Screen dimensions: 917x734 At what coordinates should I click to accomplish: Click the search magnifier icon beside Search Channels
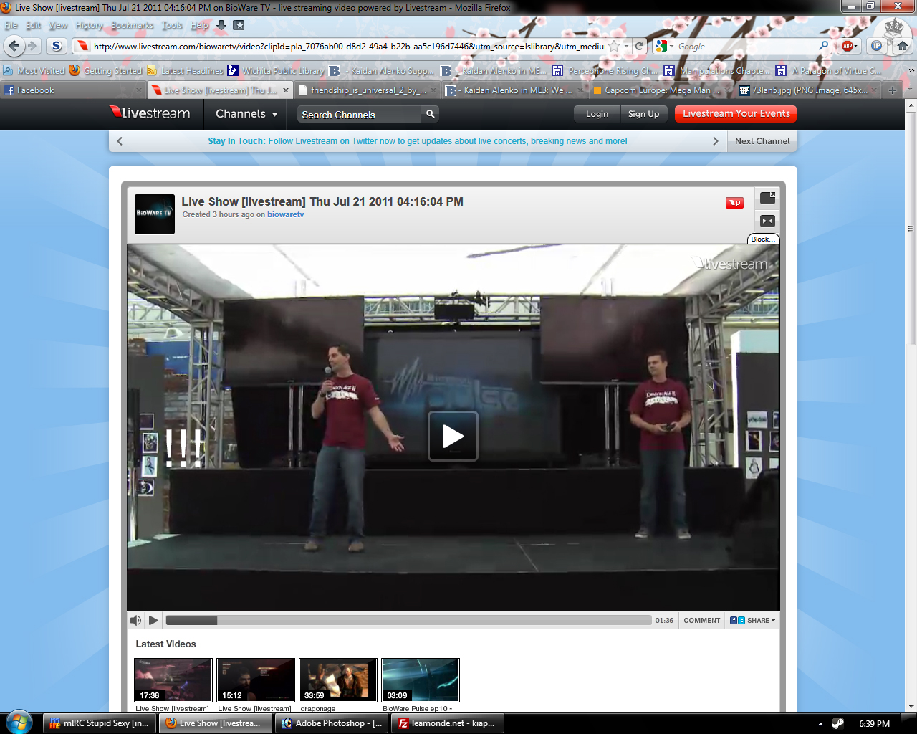click(430, 114)
